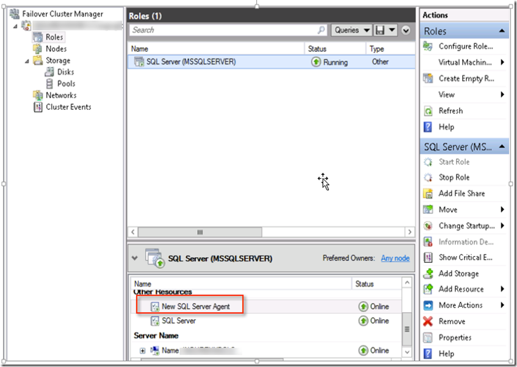Viewport: 517px width, 367px height.
Task: Collapse the Roles actions section
Action: 502,31
